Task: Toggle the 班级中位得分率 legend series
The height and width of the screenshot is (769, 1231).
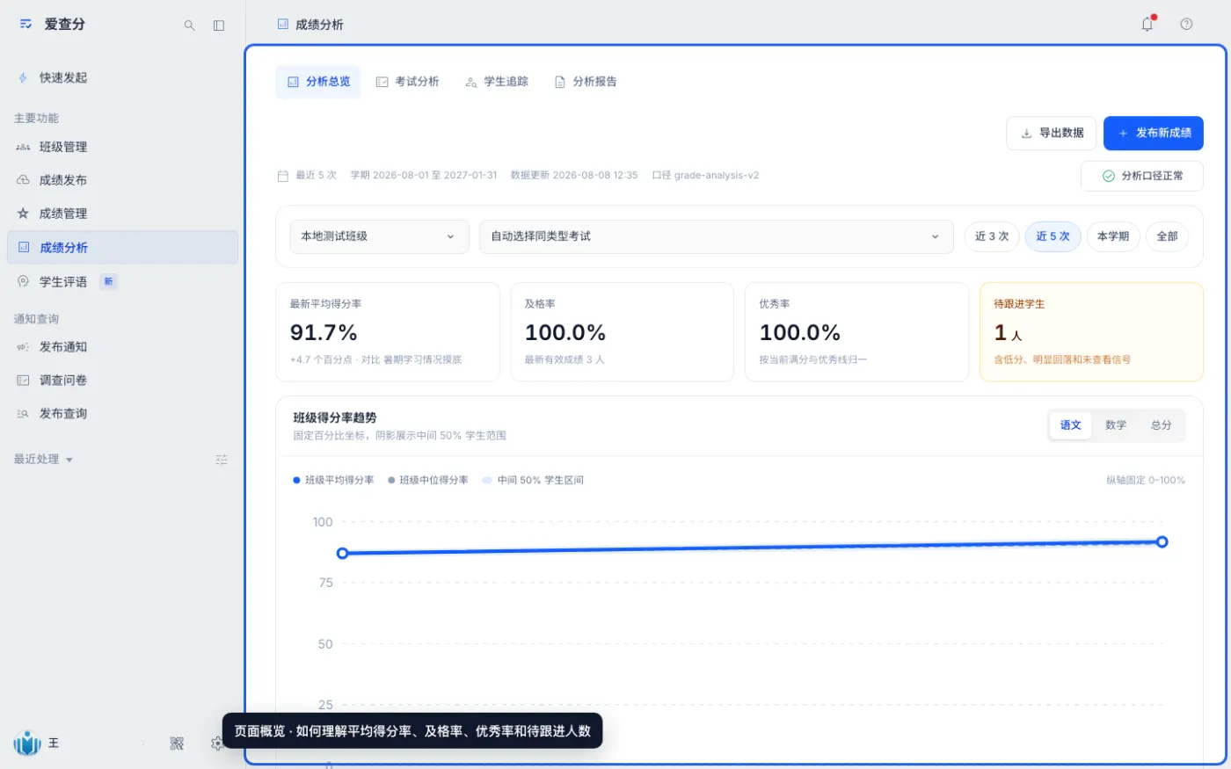Action: point(428,481)
